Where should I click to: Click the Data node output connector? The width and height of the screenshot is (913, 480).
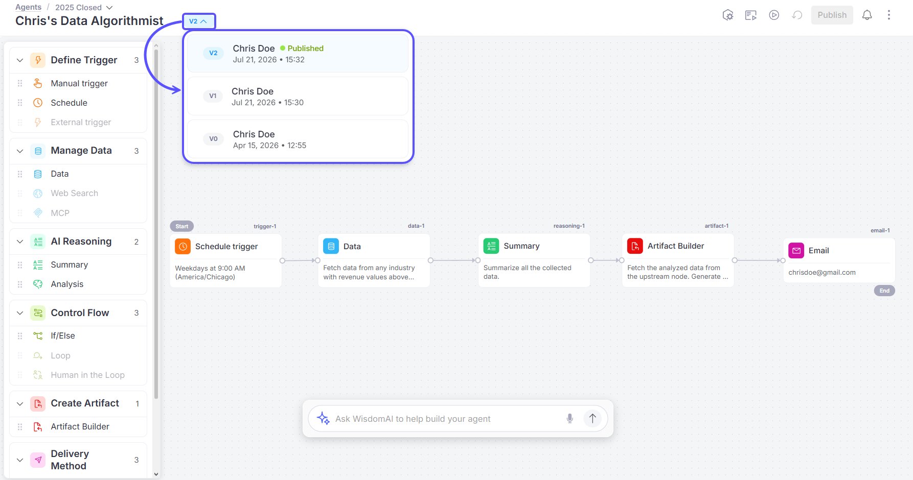pos(430,260)
